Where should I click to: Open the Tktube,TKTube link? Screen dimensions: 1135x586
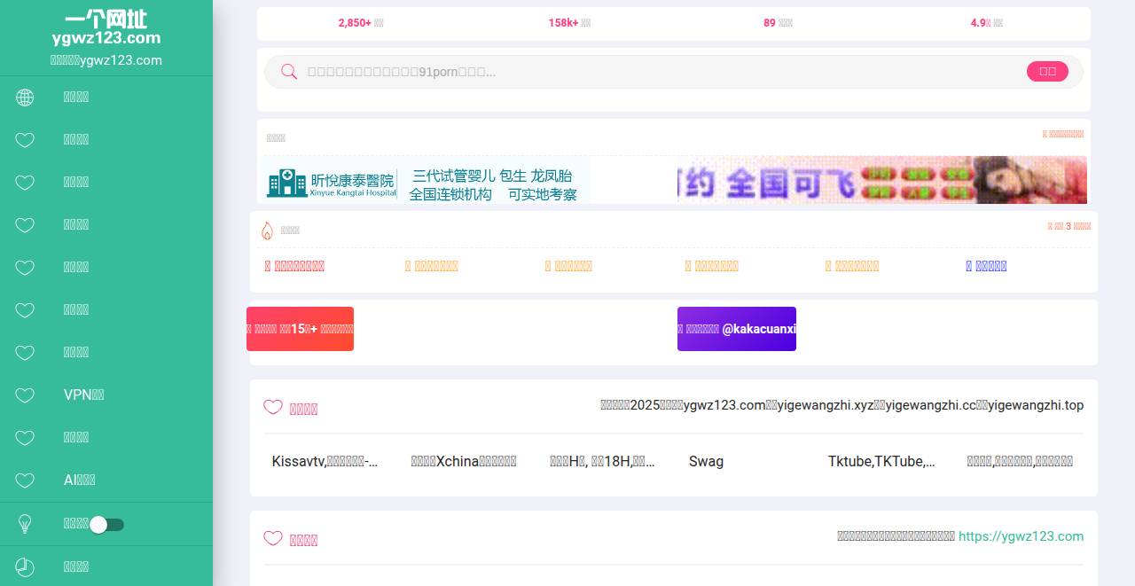[881, 461]
